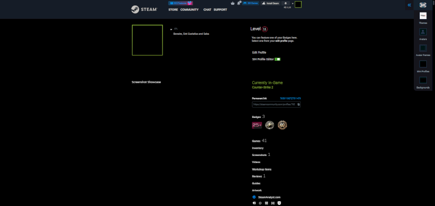Click the three-bars icon in bottom icon row
This screenshot has width=435, height=206.
(x=266, y=203)
